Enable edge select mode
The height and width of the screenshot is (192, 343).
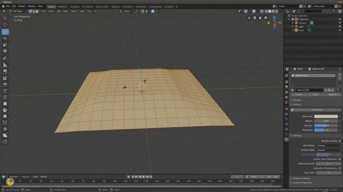[x=34, y=11]
